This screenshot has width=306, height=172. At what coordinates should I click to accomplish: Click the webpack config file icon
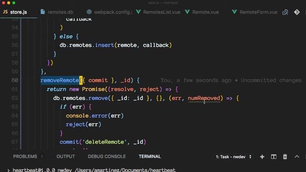[89, 12]
